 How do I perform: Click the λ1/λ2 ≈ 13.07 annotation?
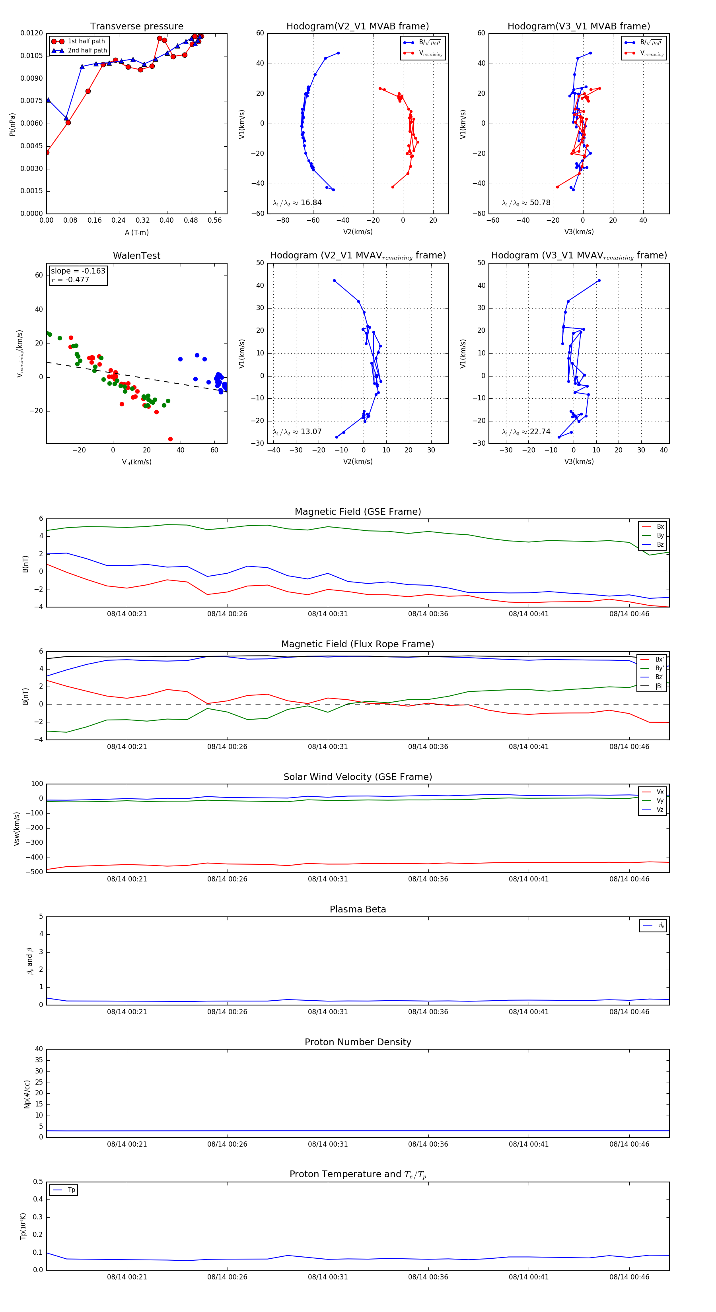(297, 432)
